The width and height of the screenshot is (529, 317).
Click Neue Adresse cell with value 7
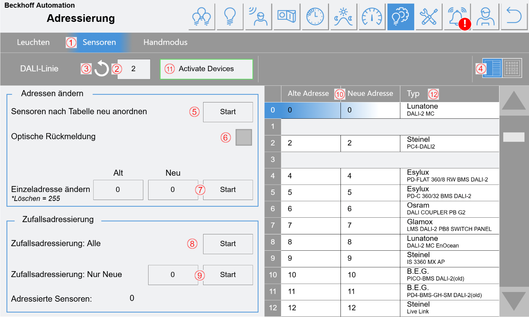tap(370, 226)
